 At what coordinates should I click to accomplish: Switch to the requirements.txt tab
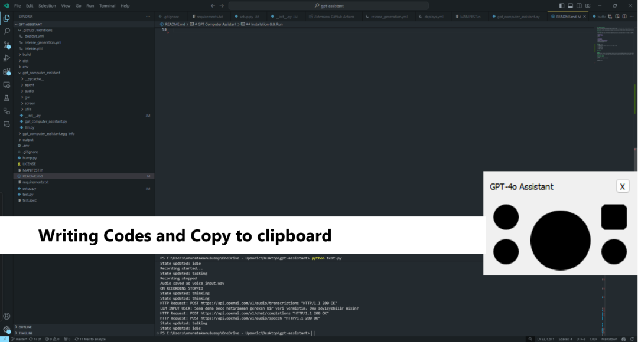(x=209, y=17)
